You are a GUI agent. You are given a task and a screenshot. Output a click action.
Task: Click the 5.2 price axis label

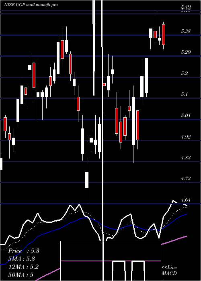[x=185, y=73]
